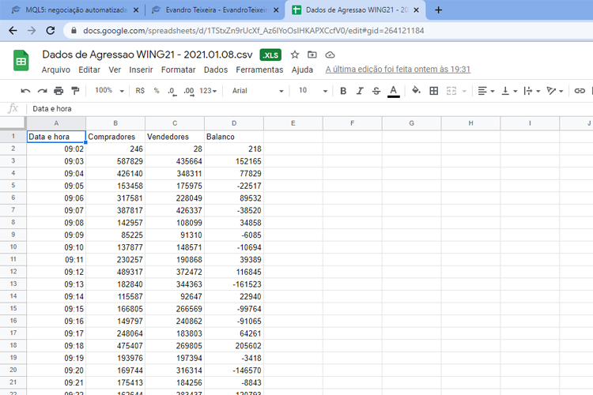Format as percent with % button
Viewport: 593px width, 395px height.
(x=157, y=91)
